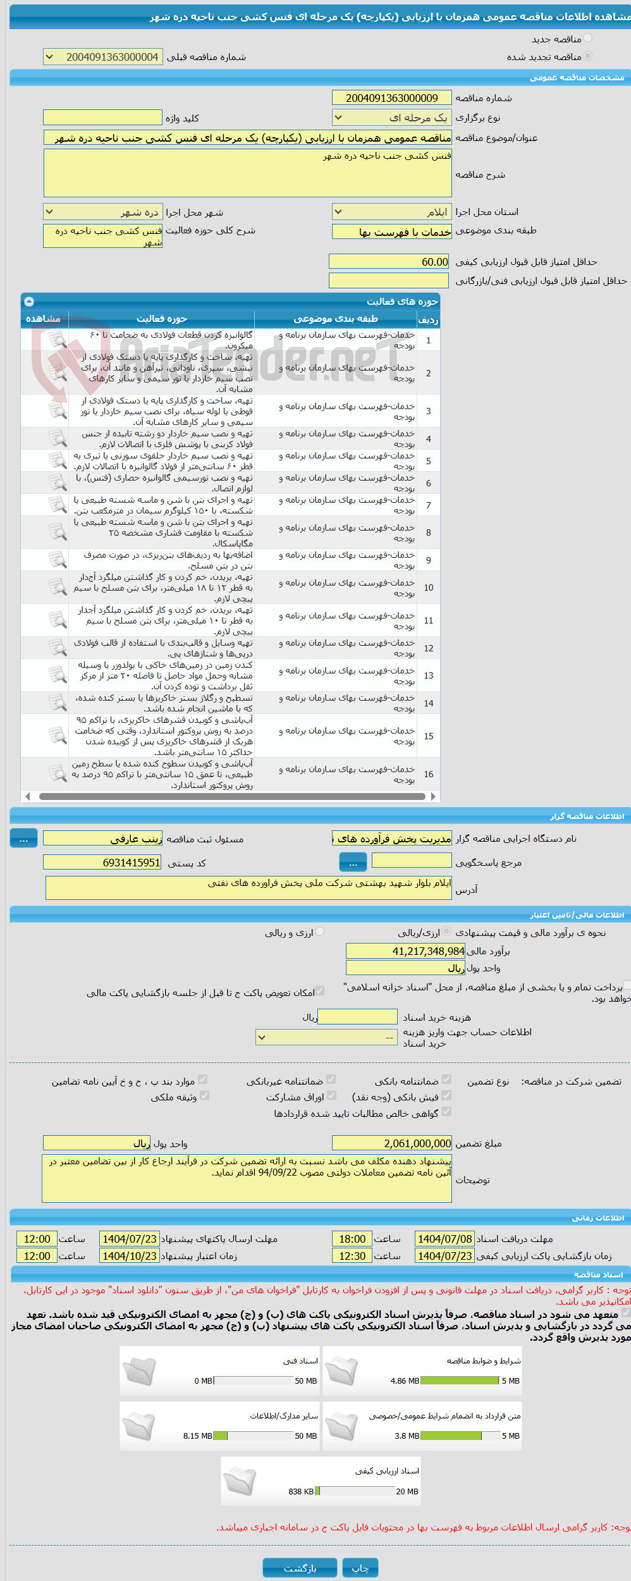The width and height of the screenshot is (631, 1581).
Task: Open view icon for activity row 12
Action: pyautogui.click(x=58, y=648)
